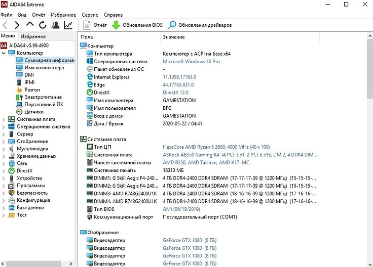Image resolution: width=373 pixels, height=267 pixels.
Task: Click the Устройства tree icon
Action: coord(12,178)
